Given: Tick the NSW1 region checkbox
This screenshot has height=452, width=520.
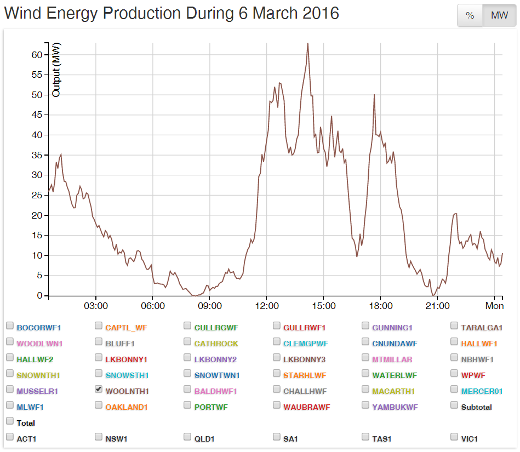Looking at the screenshot, I should coord(99,437).
